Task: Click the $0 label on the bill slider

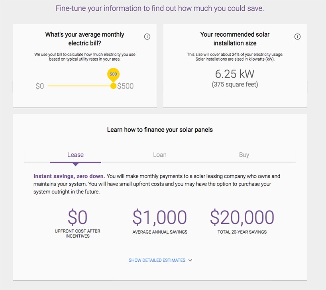Action: tap(40, 85)
